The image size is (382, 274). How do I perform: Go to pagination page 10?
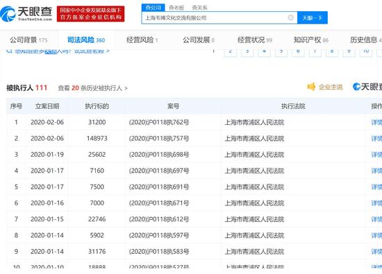pos(365,52)
